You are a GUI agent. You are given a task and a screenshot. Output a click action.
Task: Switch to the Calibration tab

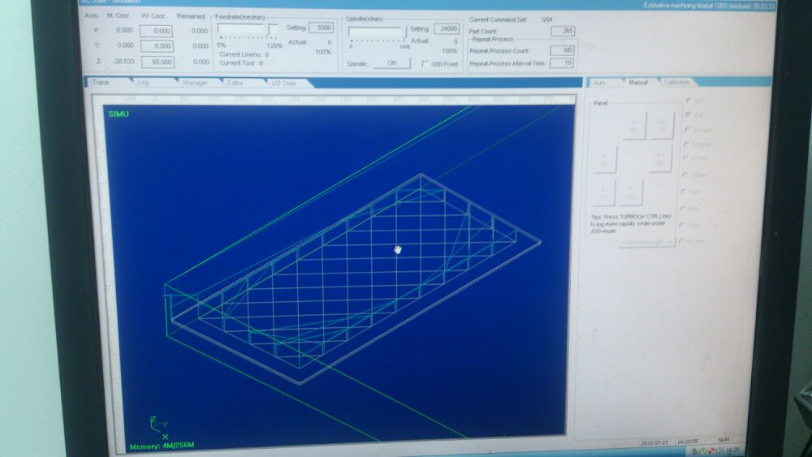coord(676,82)
